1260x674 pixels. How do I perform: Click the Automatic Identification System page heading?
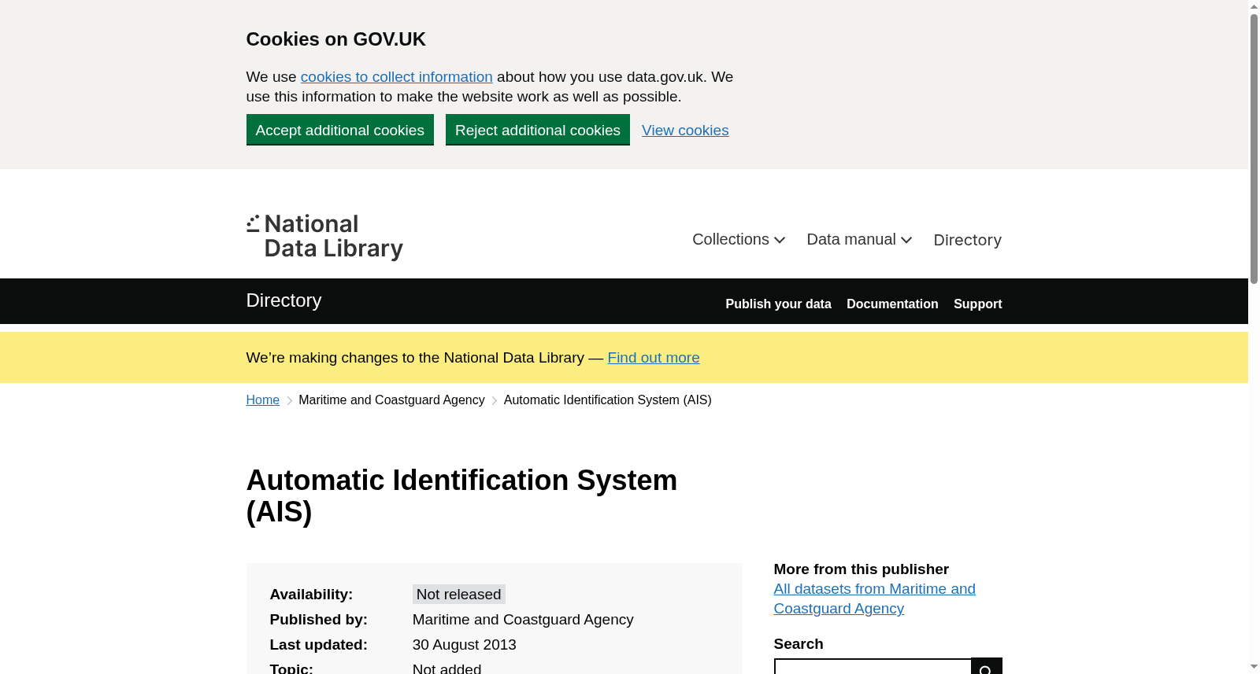click(x=461, y=495)
